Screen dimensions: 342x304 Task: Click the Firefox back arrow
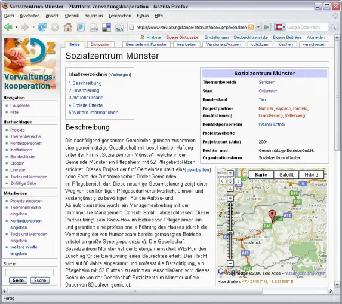click(x=8, y=28)
